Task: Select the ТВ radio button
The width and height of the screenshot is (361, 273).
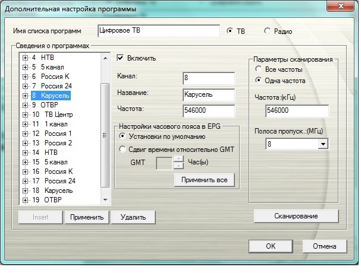Action: 230,30
